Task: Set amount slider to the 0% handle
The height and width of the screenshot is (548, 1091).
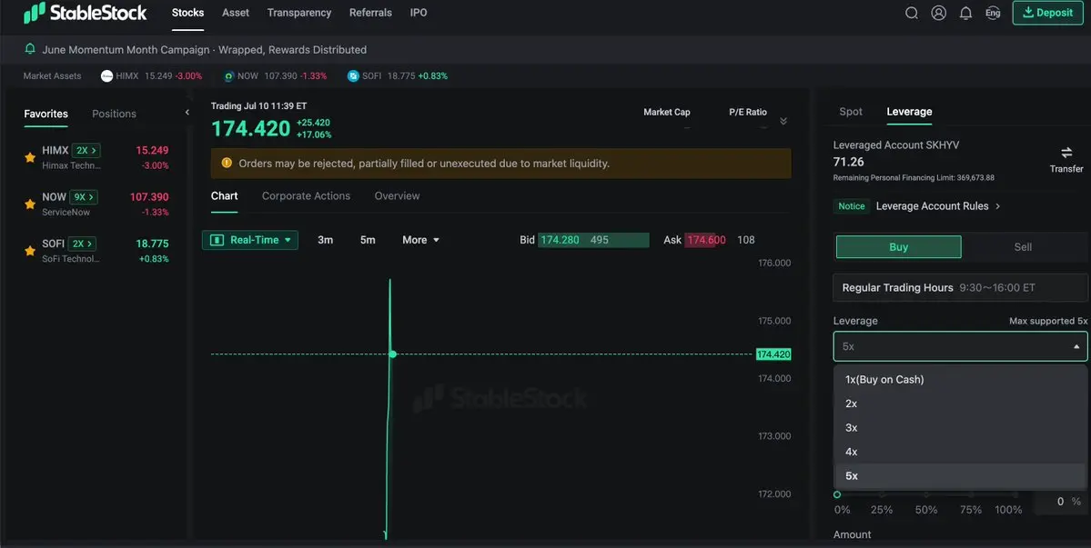Action: pos(837,494)
